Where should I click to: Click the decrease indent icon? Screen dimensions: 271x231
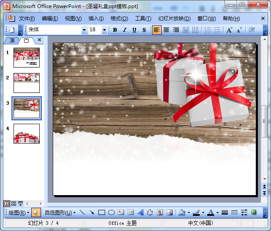(x=252, y=30)
